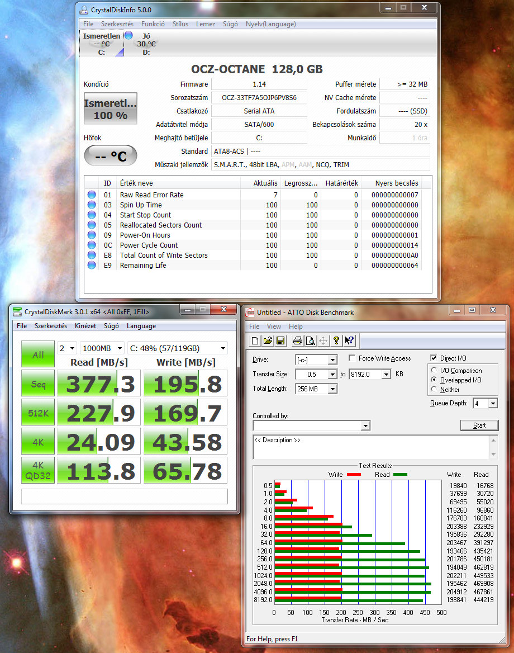Click the context help arrow icon in ATTO
The image size is (514, 653).
tap(349, 340)
